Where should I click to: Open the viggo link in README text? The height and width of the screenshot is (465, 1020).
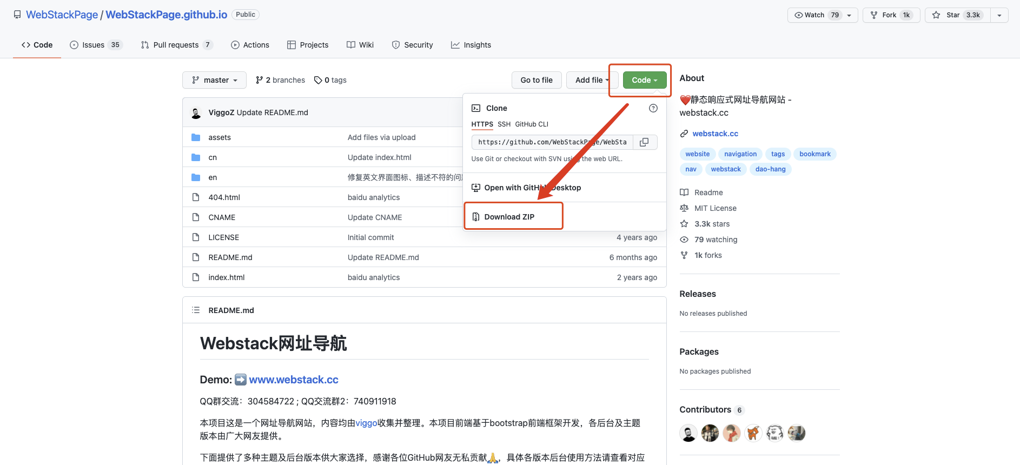[366, 423]
